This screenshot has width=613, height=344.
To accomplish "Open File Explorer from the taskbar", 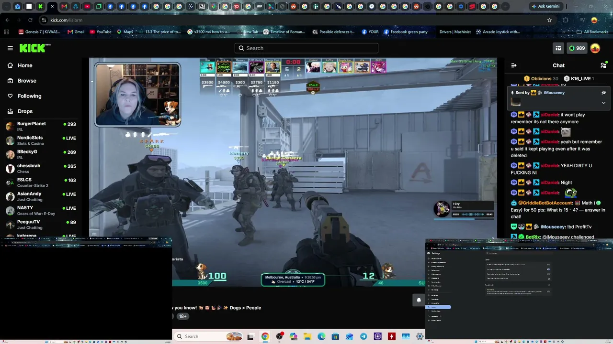I will (307, 336).
